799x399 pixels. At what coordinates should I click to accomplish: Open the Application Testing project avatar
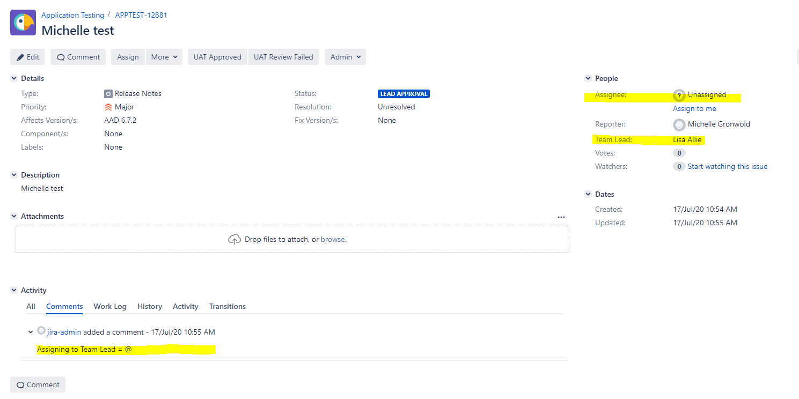pyautogui.click(x=23, y=23)
